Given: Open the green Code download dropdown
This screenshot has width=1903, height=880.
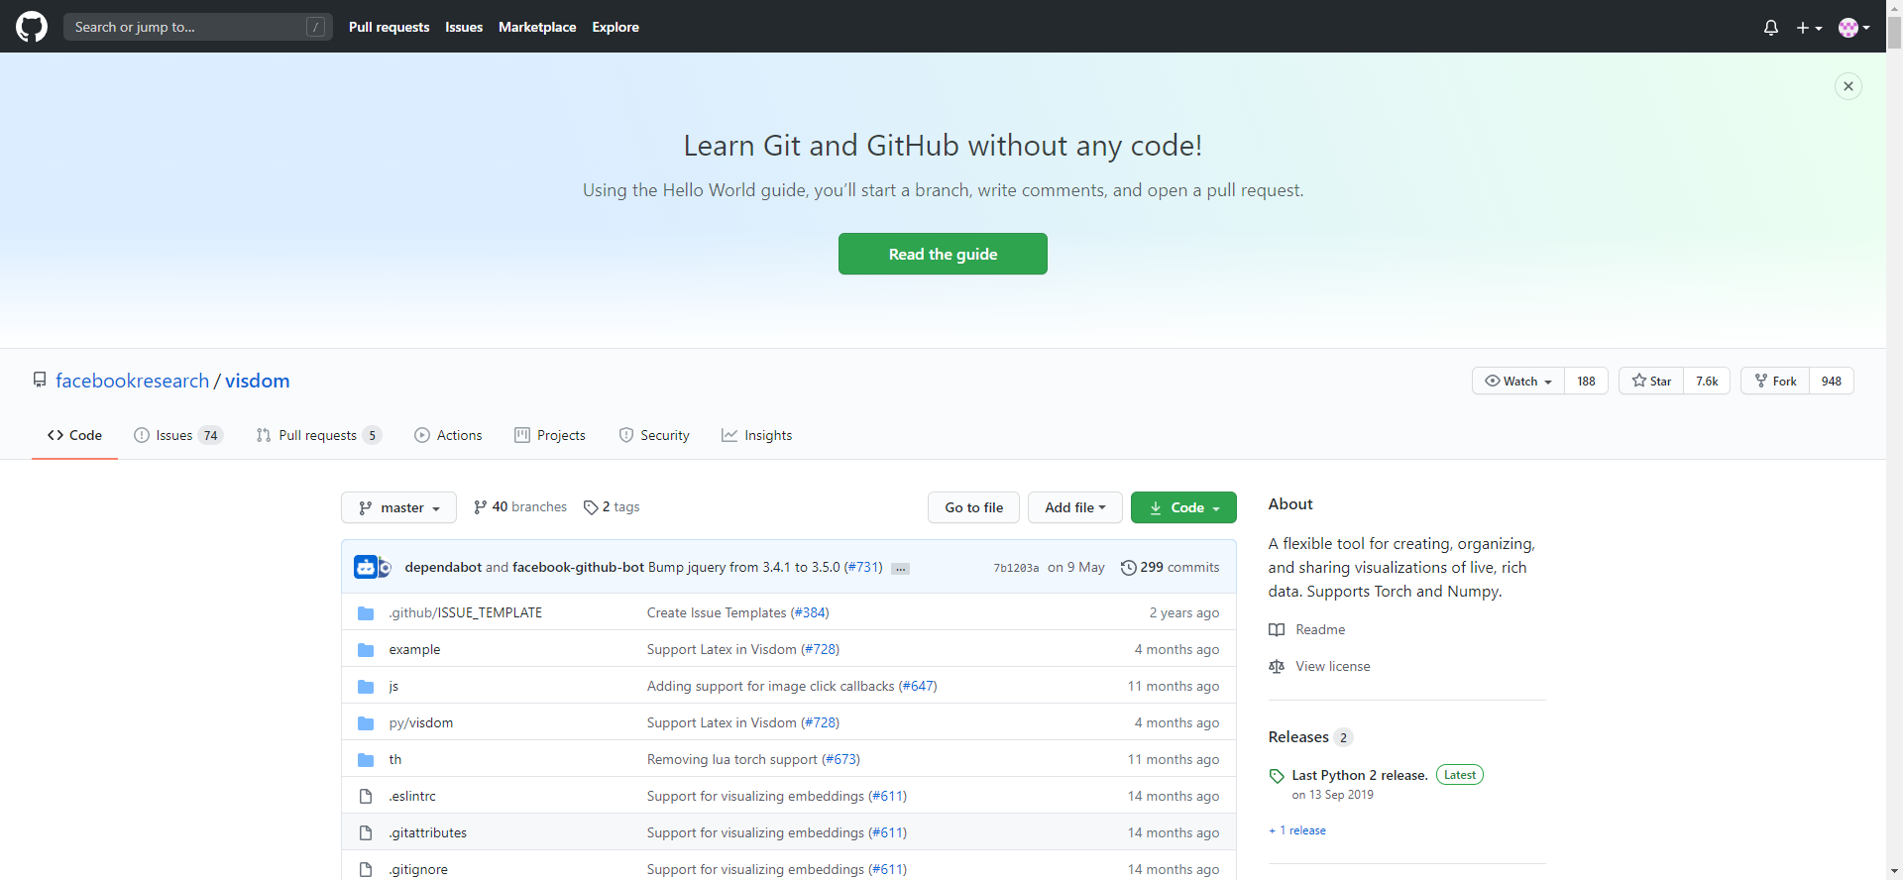Looking at the screenshot, I should coord(1183,507).
